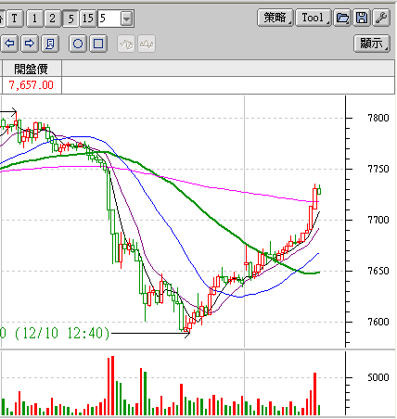Viewport: 397px width, 419px height.
Task: Select the circle drawing tool
Action: (x=78, y=44)
